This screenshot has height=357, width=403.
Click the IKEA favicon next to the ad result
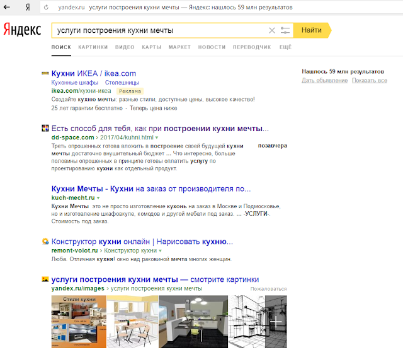click(45, 73)
